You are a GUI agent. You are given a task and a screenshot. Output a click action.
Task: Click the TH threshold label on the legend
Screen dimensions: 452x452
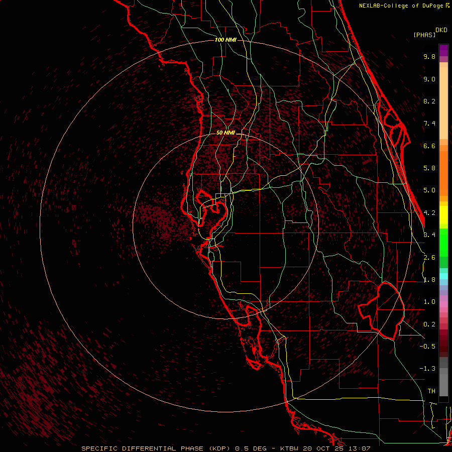(431, 391)
